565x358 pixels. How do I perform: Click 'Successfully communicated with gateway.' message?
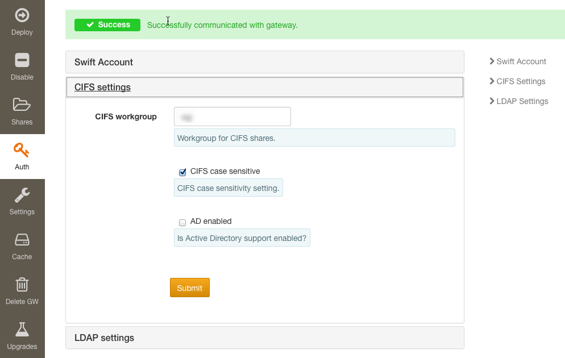point(222,25)
